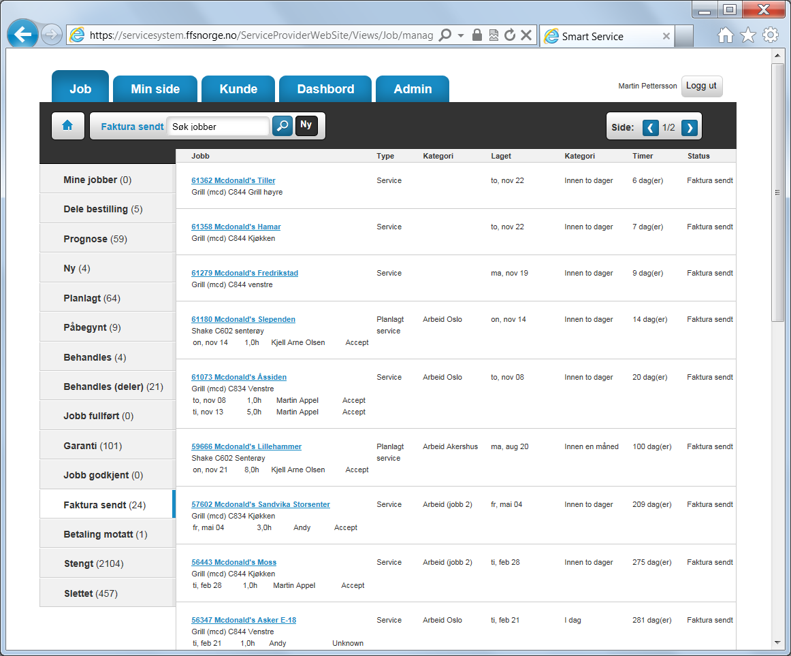Image resolution: width=791 pixels, height=656 pixels.
Task: Open browser tools gear icon
Action: click(x=771, y=35)
